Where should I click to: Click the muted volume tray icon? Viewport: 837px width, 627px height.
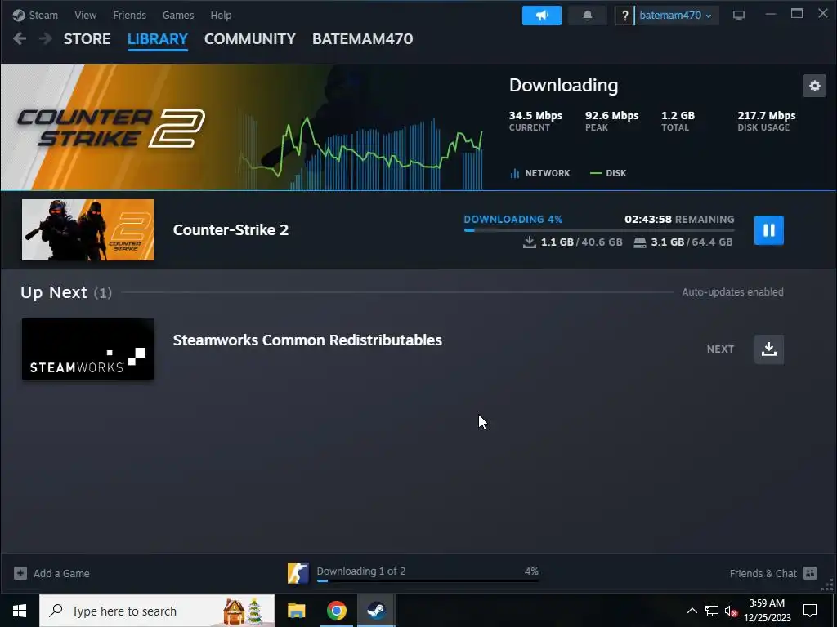tap(732, 611)
